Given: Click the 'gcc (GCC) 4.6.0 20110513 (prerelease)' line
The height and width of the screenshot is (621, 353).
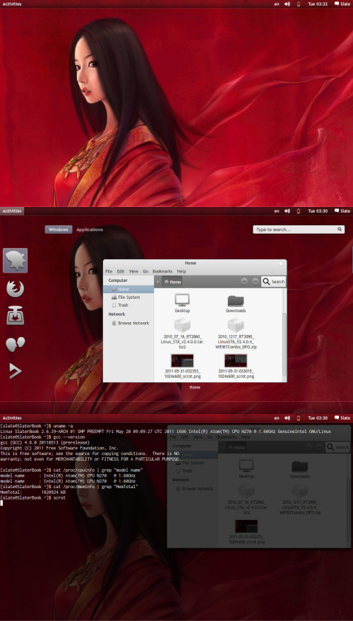Looking at the screenshot, I should 44,442.
